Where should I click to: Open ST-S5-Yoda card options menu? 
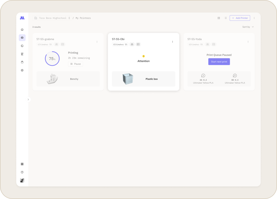[x=248, y=42]
